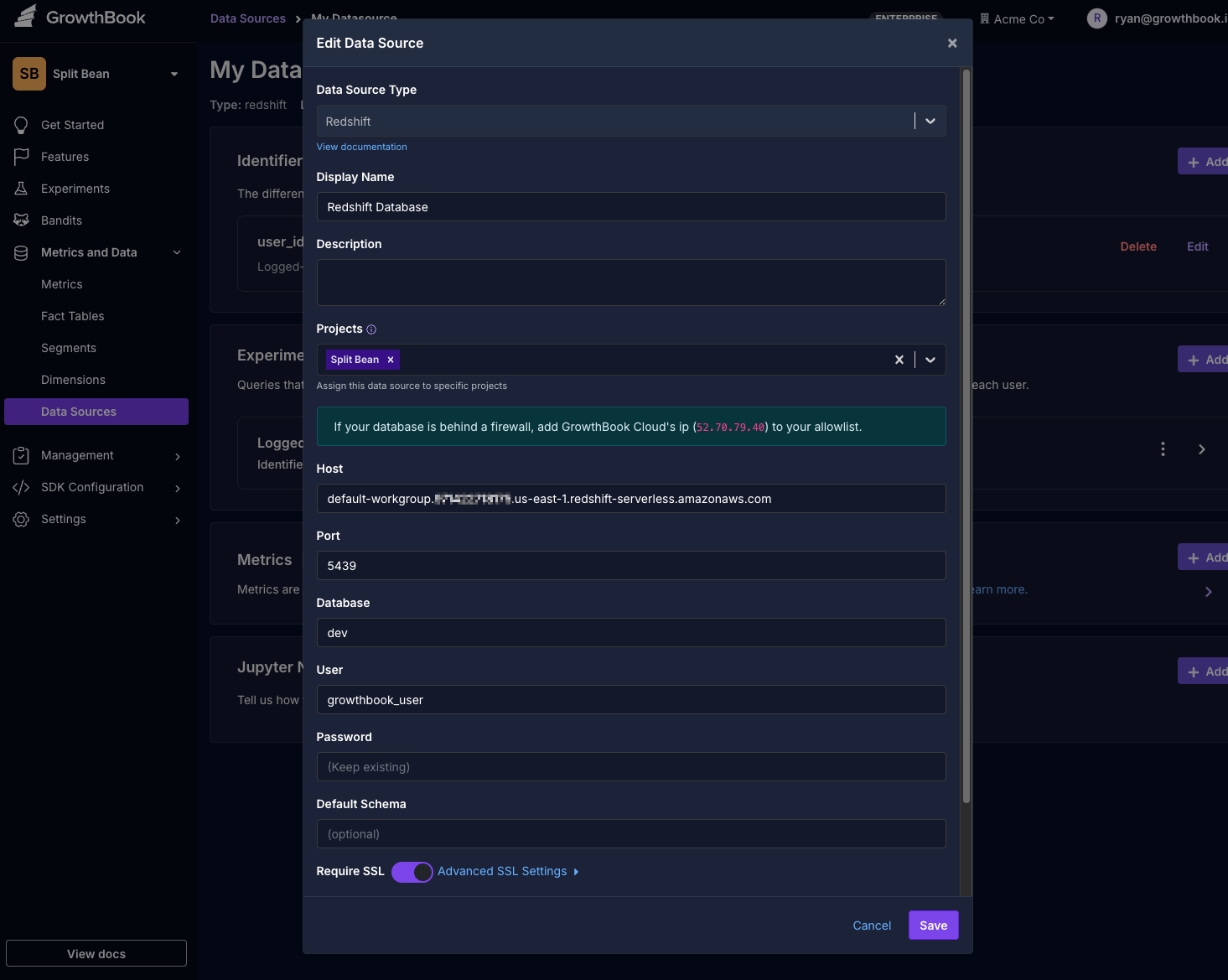Click Delete for the user_id identifier
The height and width of the screenshot is (980, 1228).
click(1138, 246)
